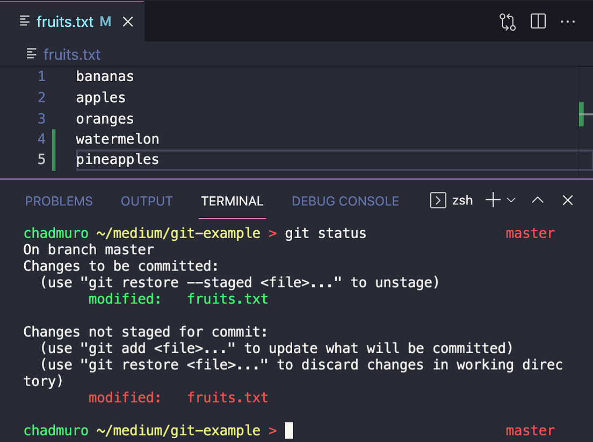Create a new terminal with the plus icon
This screenshot has width=593, height=442.
(493, 199)
